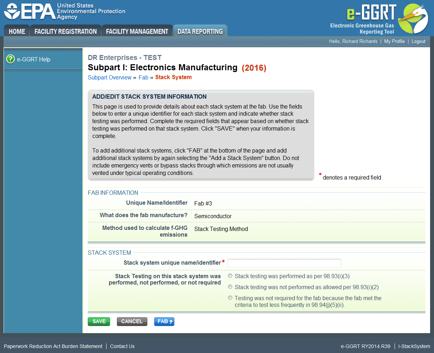Screen dimensions: 434x353
Task: Click the 'Fab #3' identifier value
Action: 203,203
